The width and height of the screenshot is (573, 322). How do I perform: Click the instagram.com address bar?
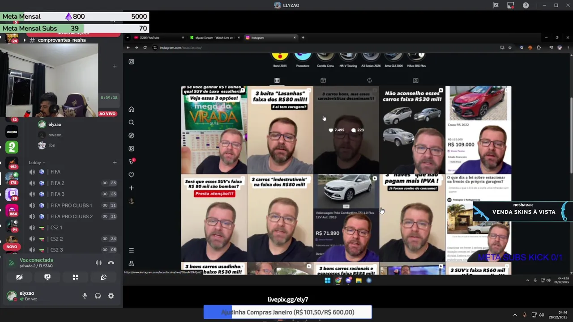(327, 47)
